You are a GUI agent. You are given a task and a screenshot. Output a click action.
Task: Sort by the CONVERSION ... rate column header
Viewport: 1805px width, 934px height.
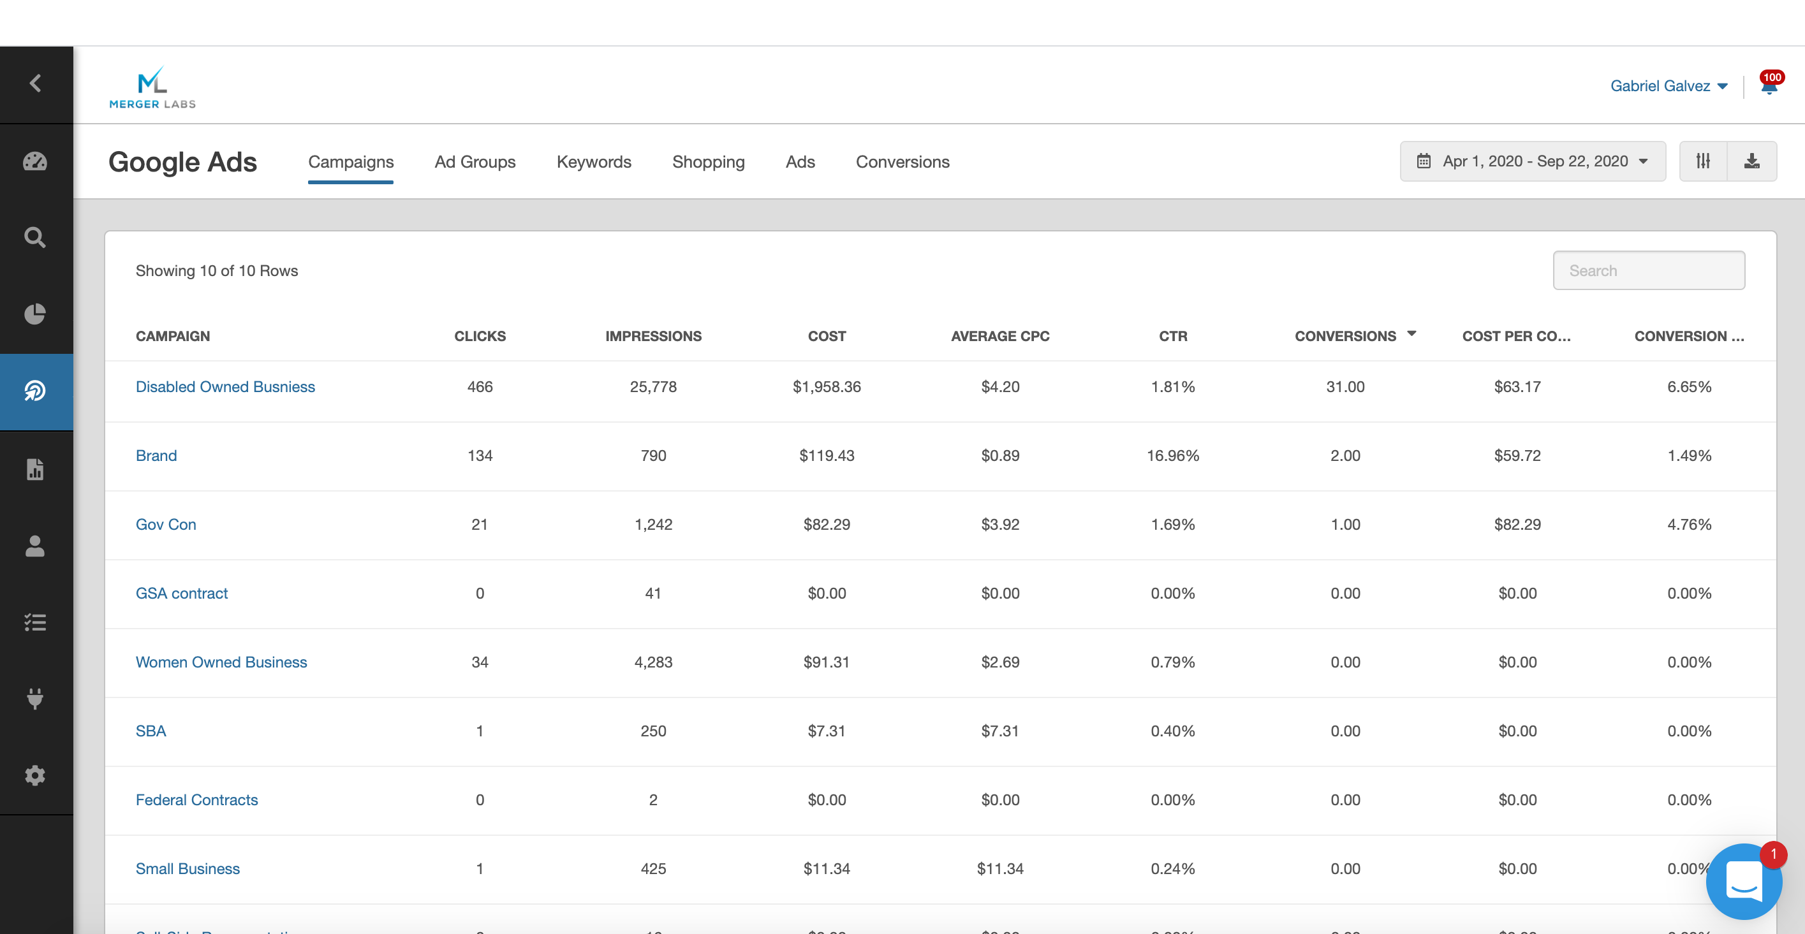pos(1690,336)
